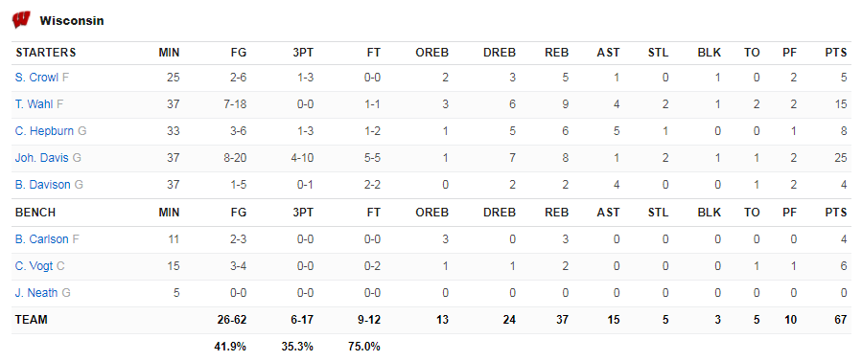Click the REB header in bench row

tap(556, 213)
